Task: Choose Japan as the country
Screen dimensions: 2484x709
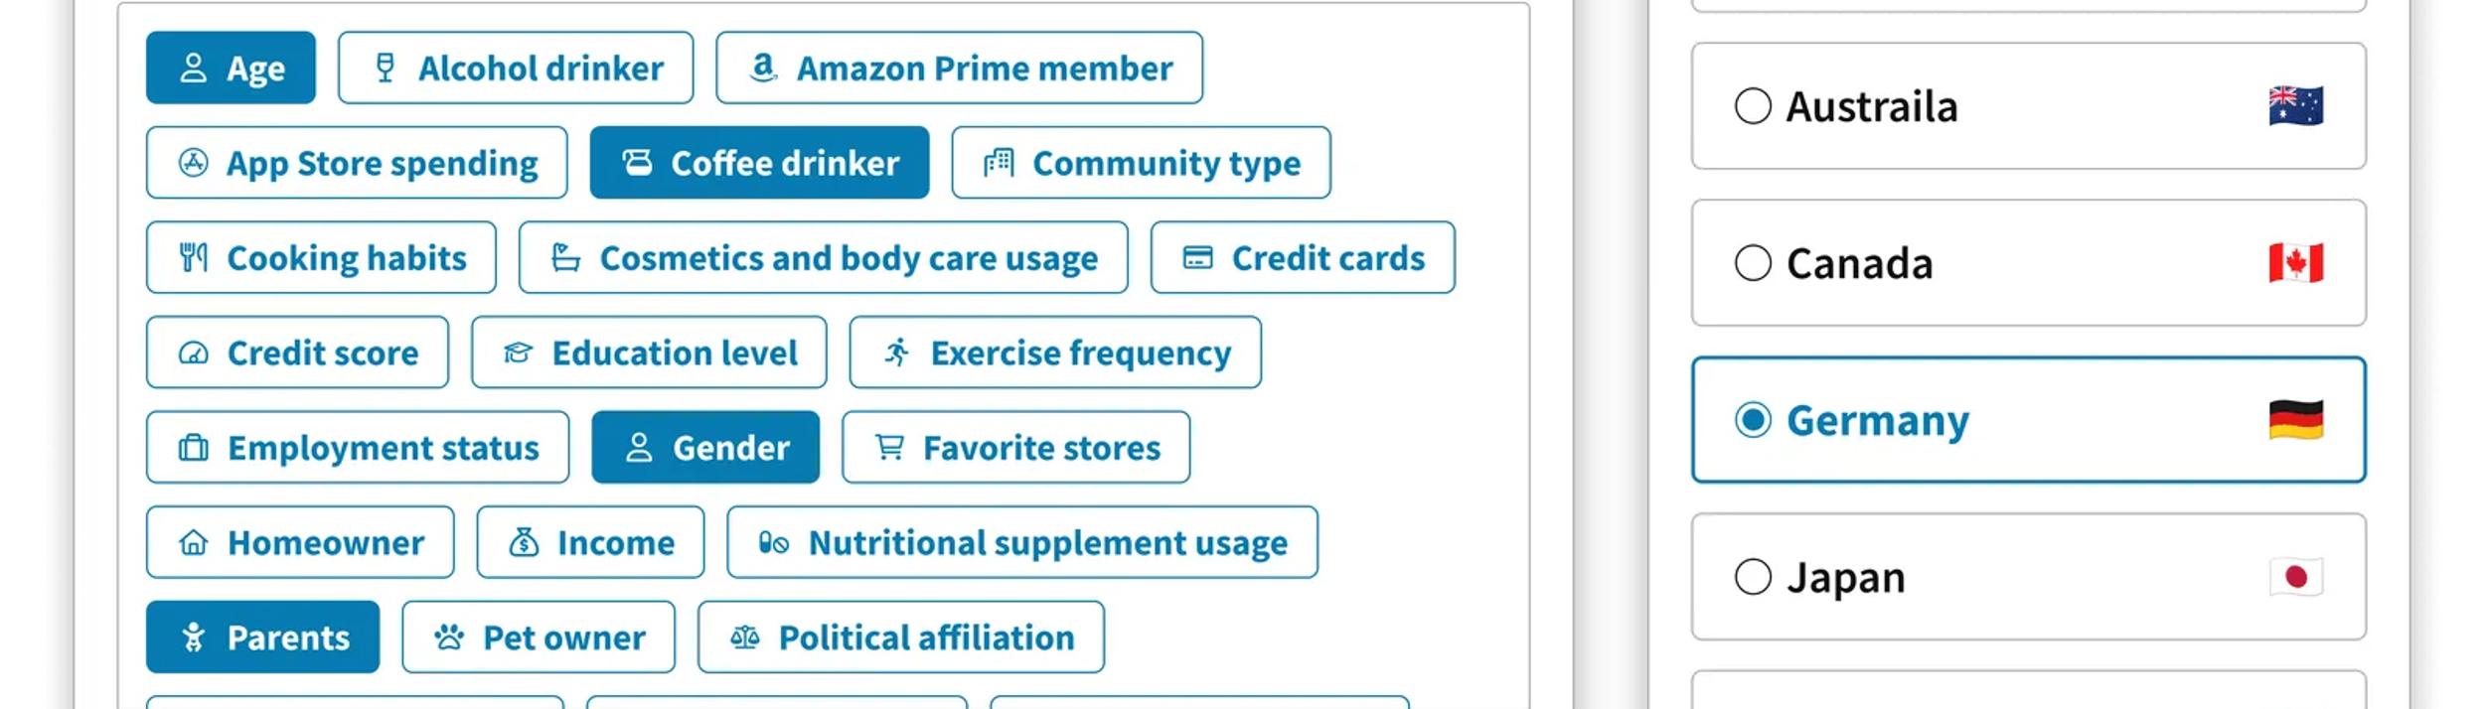Action: point(1753,577)
